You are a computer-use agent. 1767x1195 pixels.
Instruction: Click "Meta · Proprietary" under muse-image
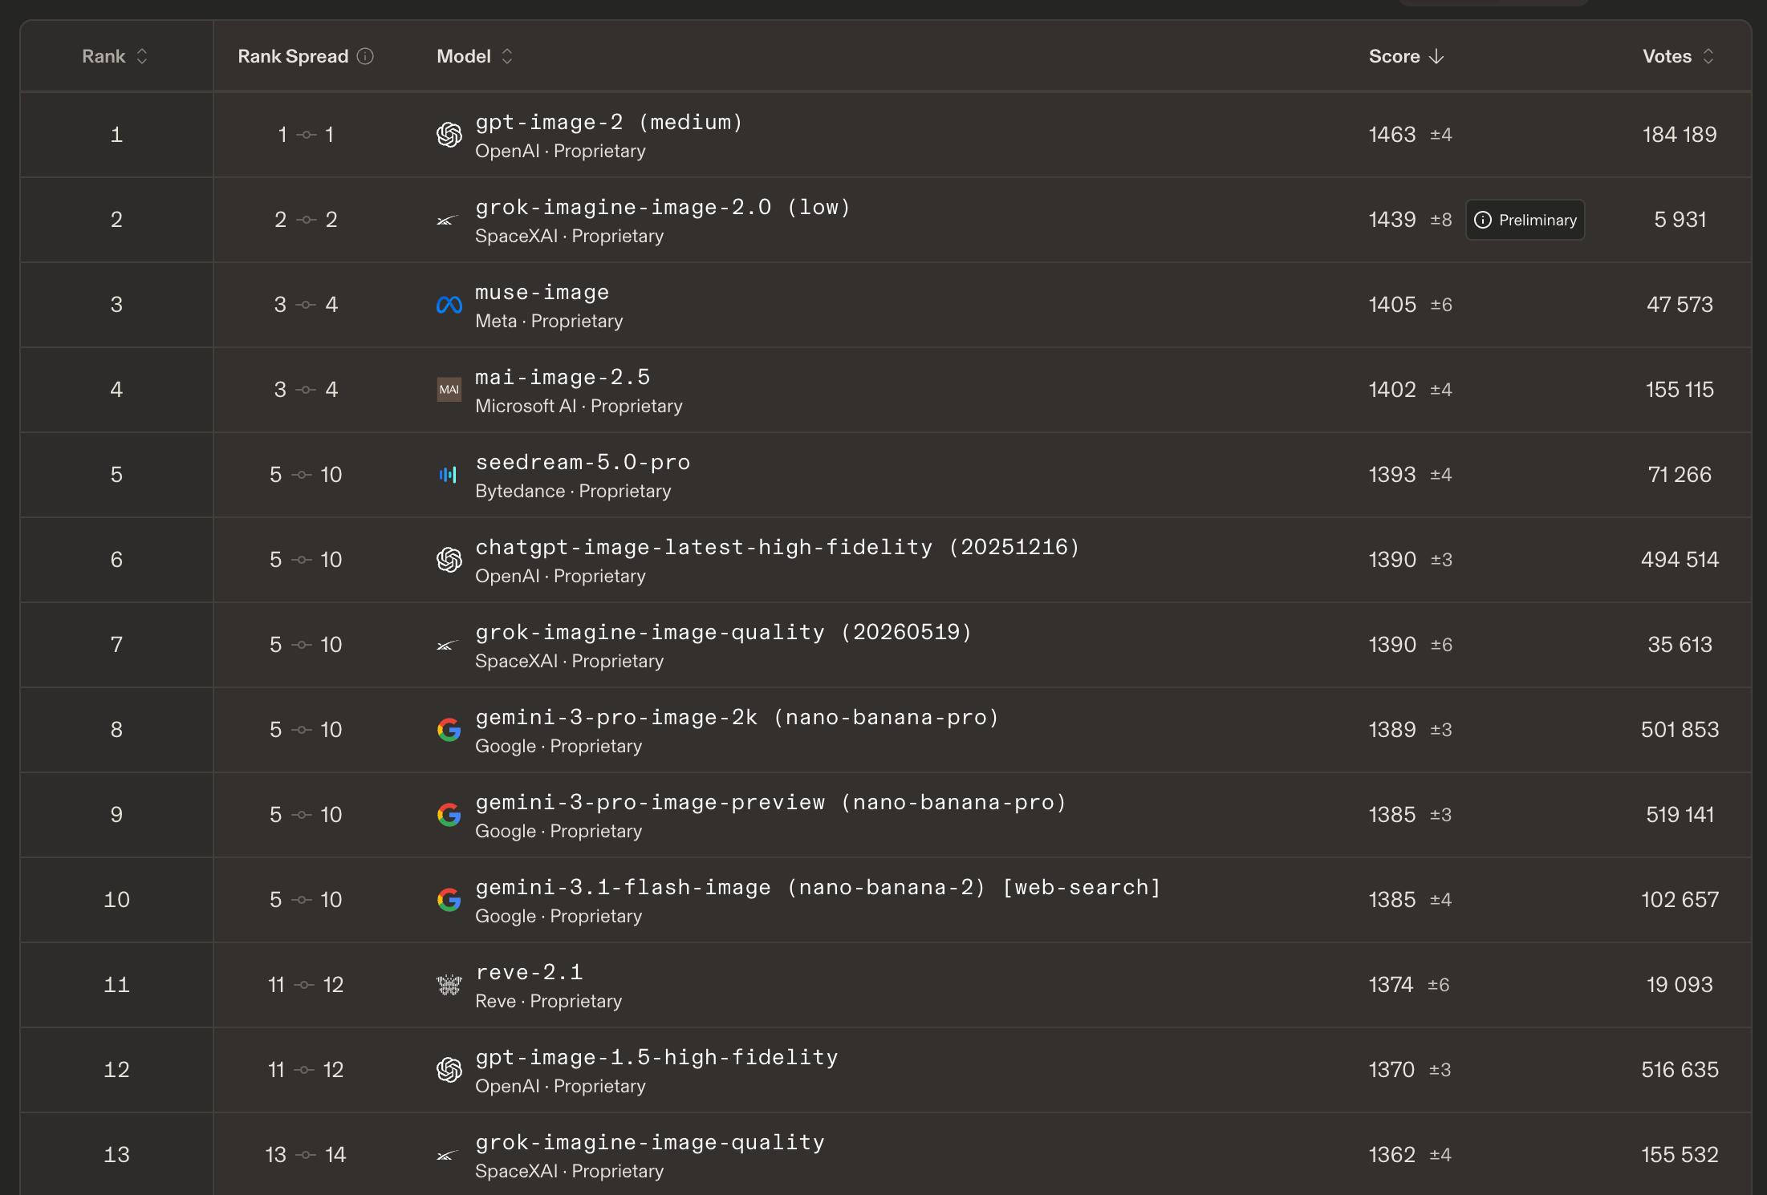[549, 322]
